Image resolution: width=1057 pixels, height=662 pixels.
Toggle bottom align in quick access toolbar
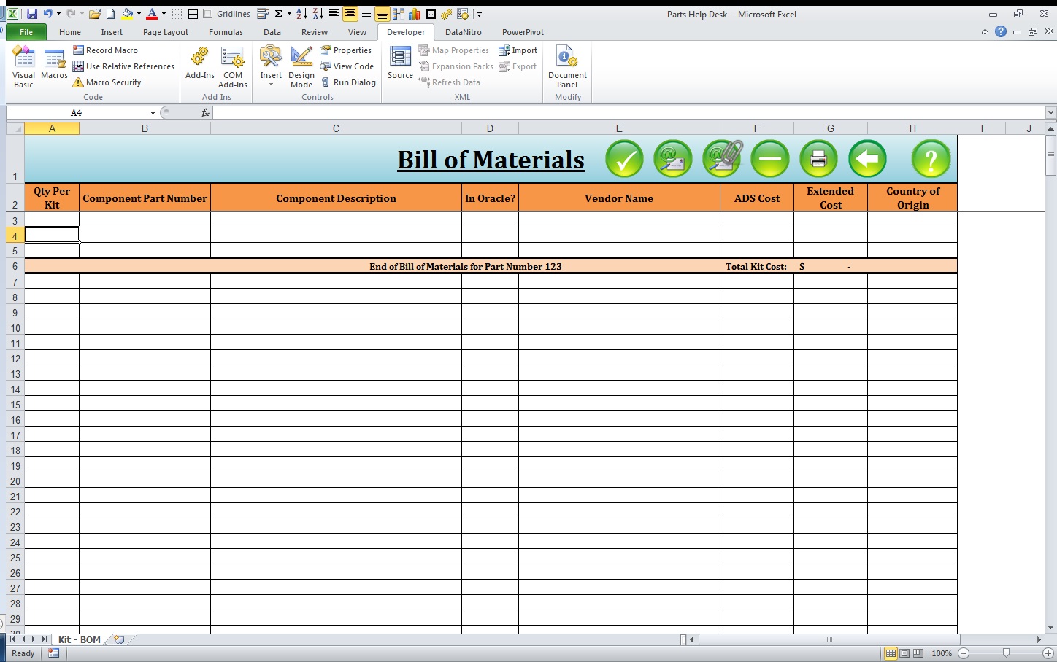tap(382, 14)
